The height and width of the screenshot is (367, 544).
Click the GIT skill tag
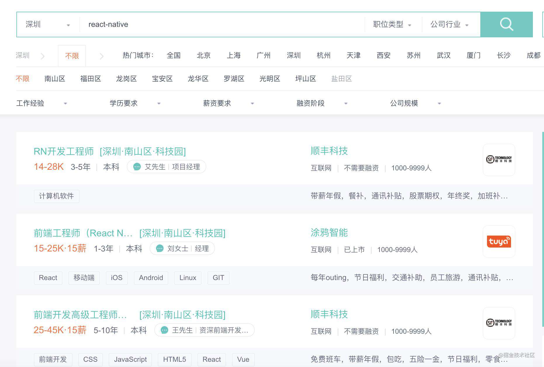218,278
